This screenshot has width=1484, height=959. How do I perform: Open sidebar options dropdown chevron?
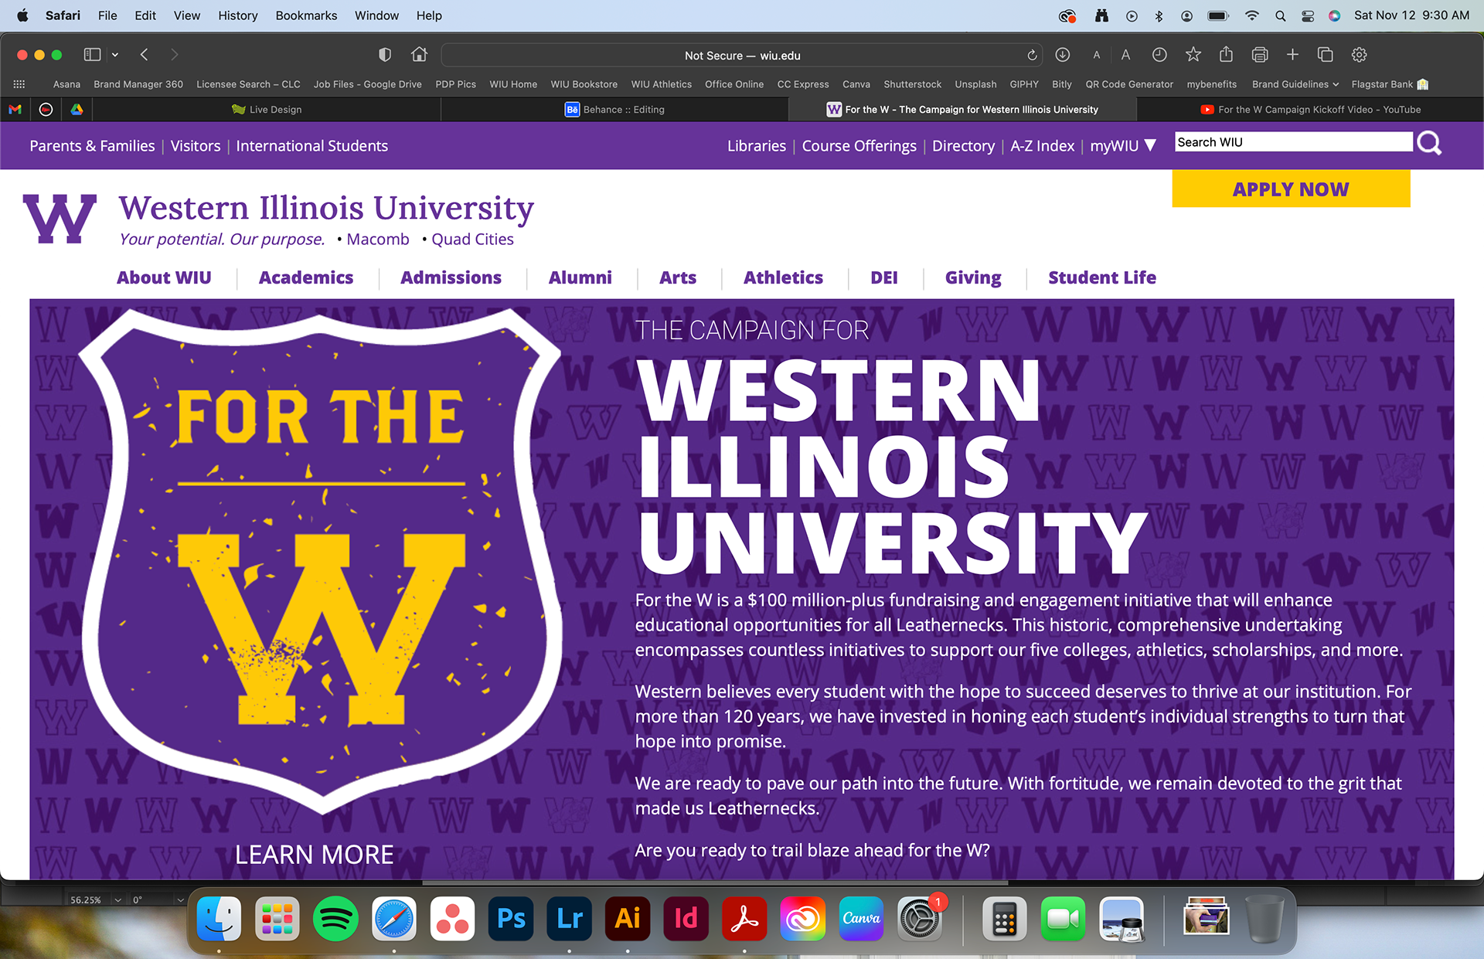[115, 55]
